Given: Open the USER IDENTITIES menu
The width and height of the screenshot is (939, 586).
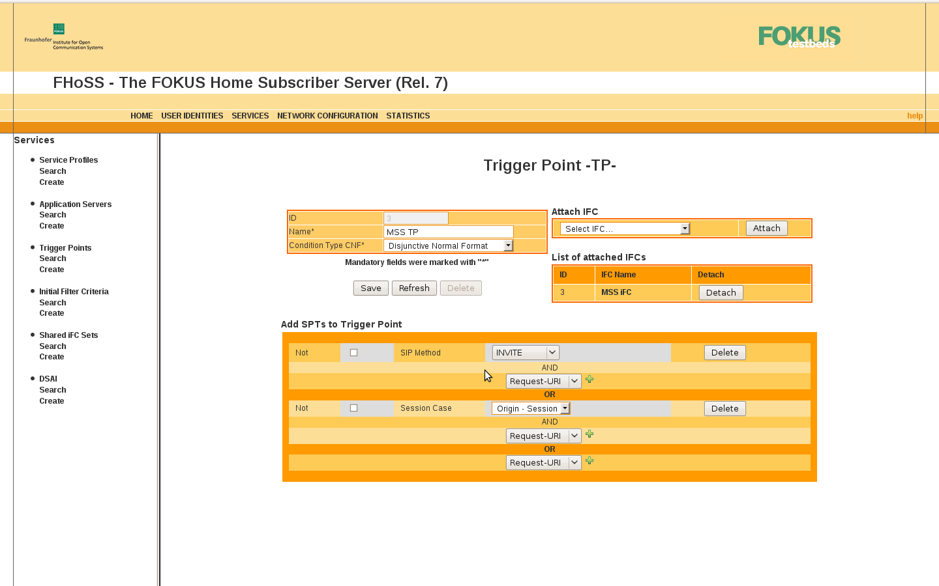Looking at the screenshot, I should pyautogui.click(x=192, y=116).
